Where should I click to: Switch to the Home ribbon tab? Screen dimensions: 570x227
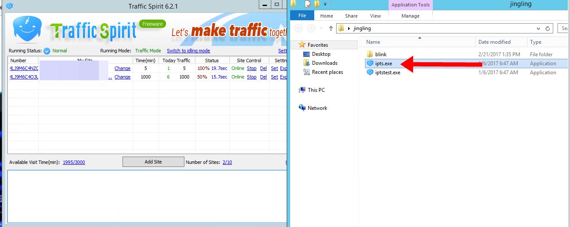coord(327,16)
